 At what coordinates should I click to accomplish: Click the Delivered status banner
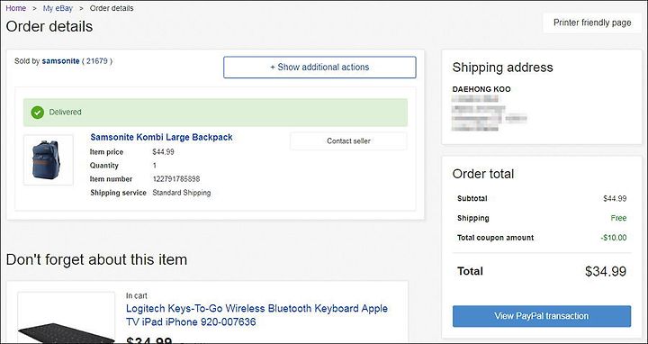(x=215, y=112)
